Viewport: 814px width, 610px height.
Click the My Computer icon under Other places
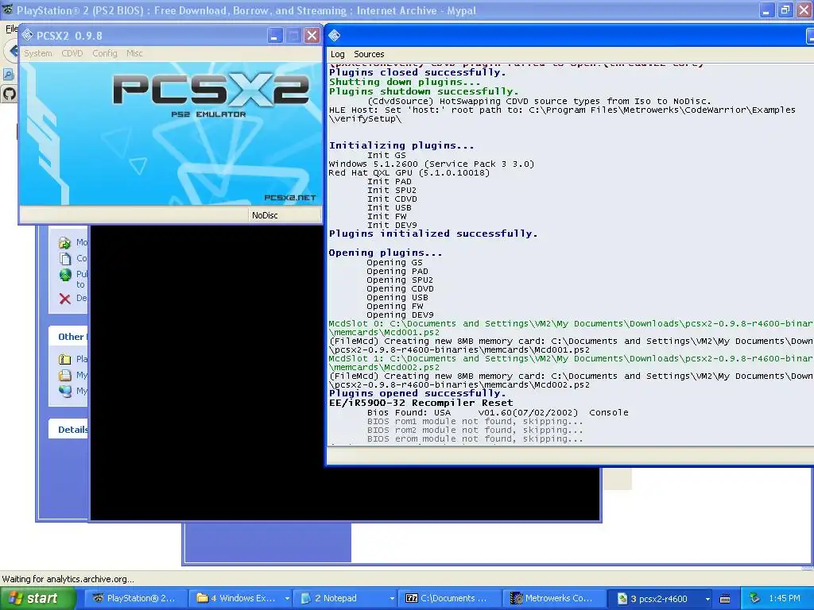coord(65,391)
